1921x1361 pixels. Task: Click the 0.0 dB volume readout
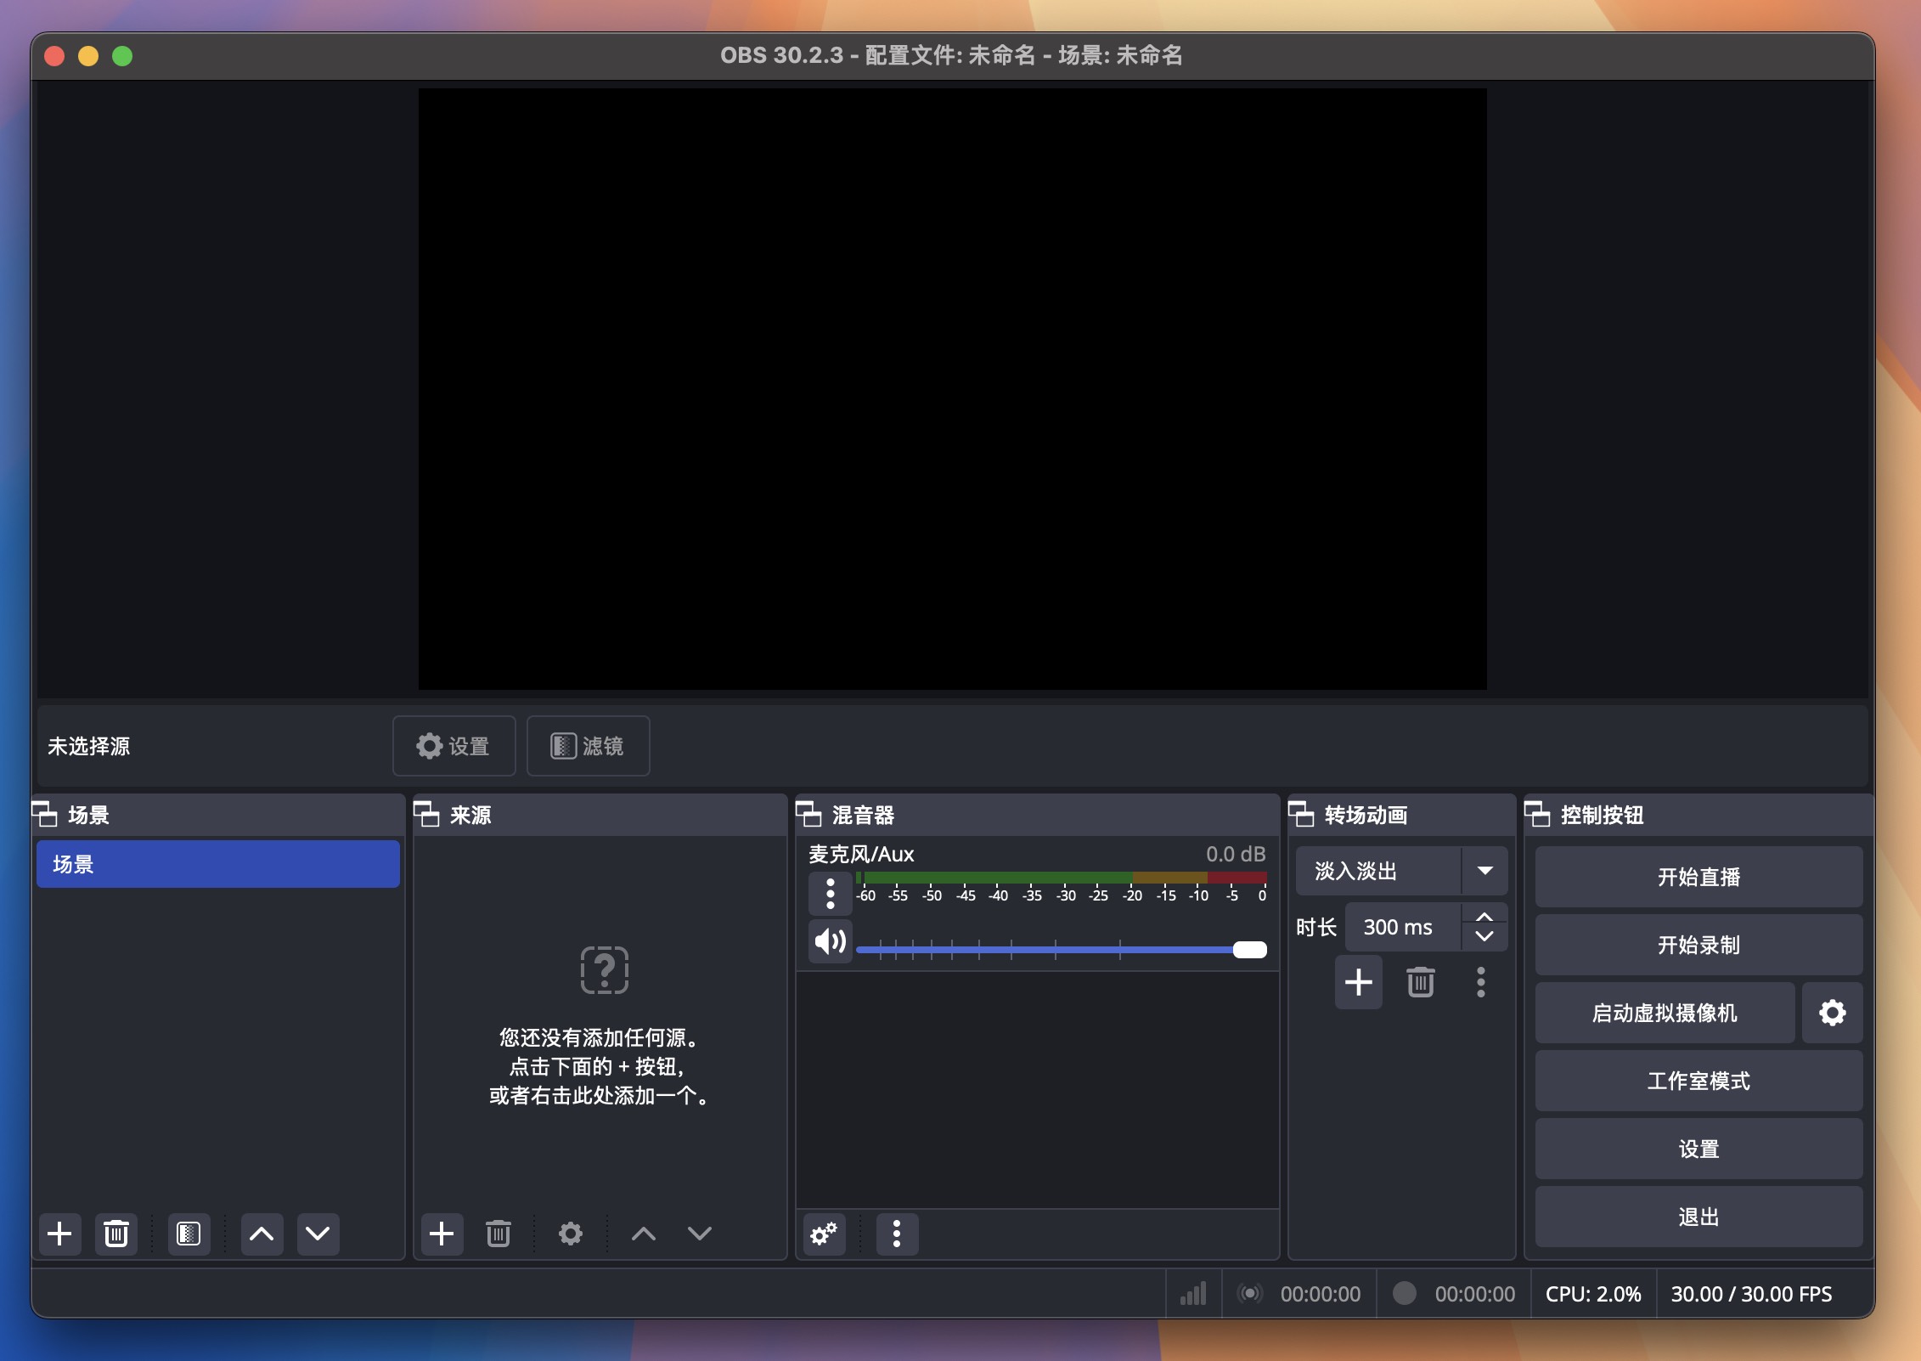click(x=1236, y=854)
